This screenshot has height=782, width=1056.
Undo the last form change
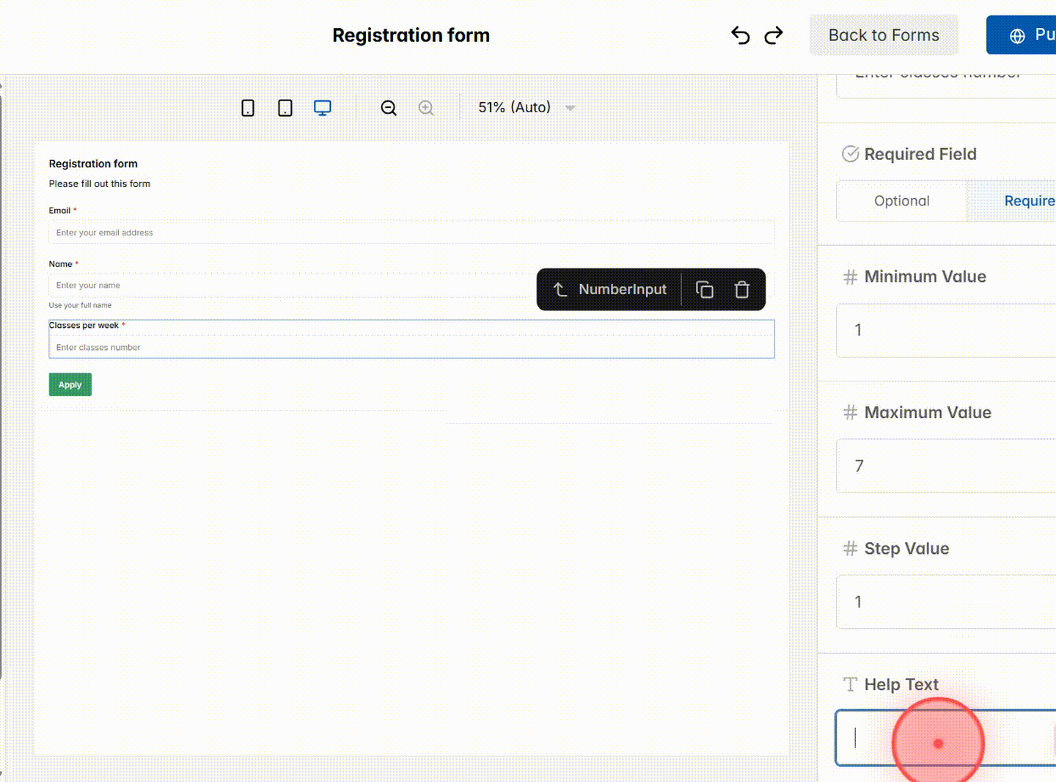(x=740, y=34)
